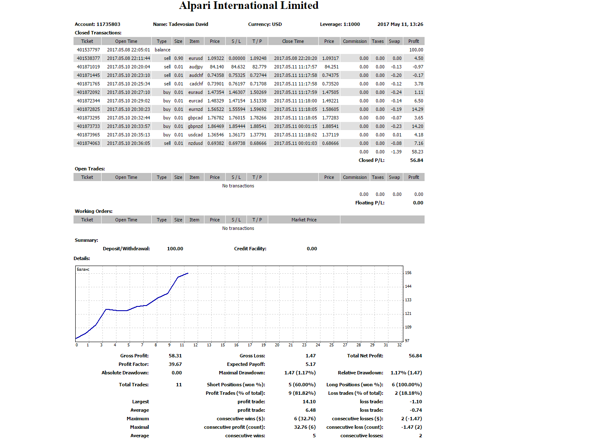Click the Long Positions (won %): label

(355, 385)
